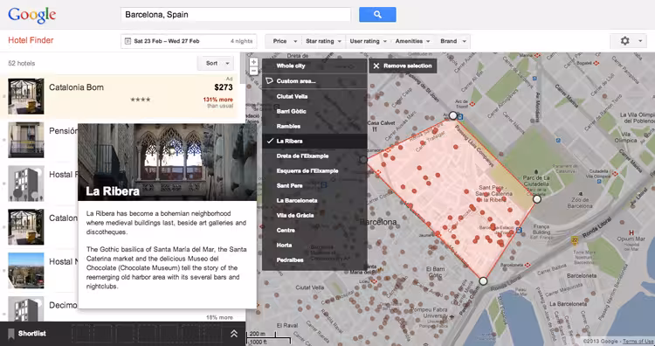Click the 4 nights label

point(241,41)
